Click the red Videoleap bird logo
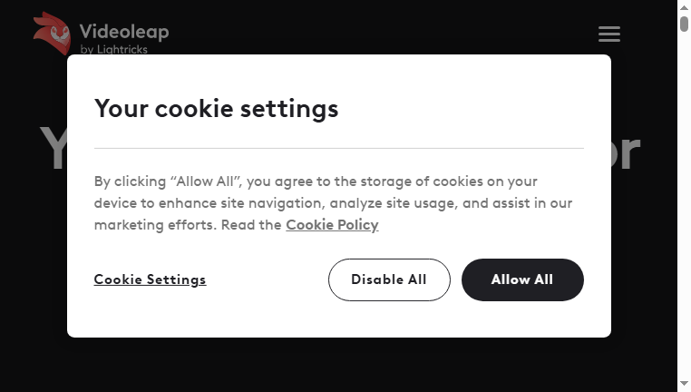 coord(52,33)
